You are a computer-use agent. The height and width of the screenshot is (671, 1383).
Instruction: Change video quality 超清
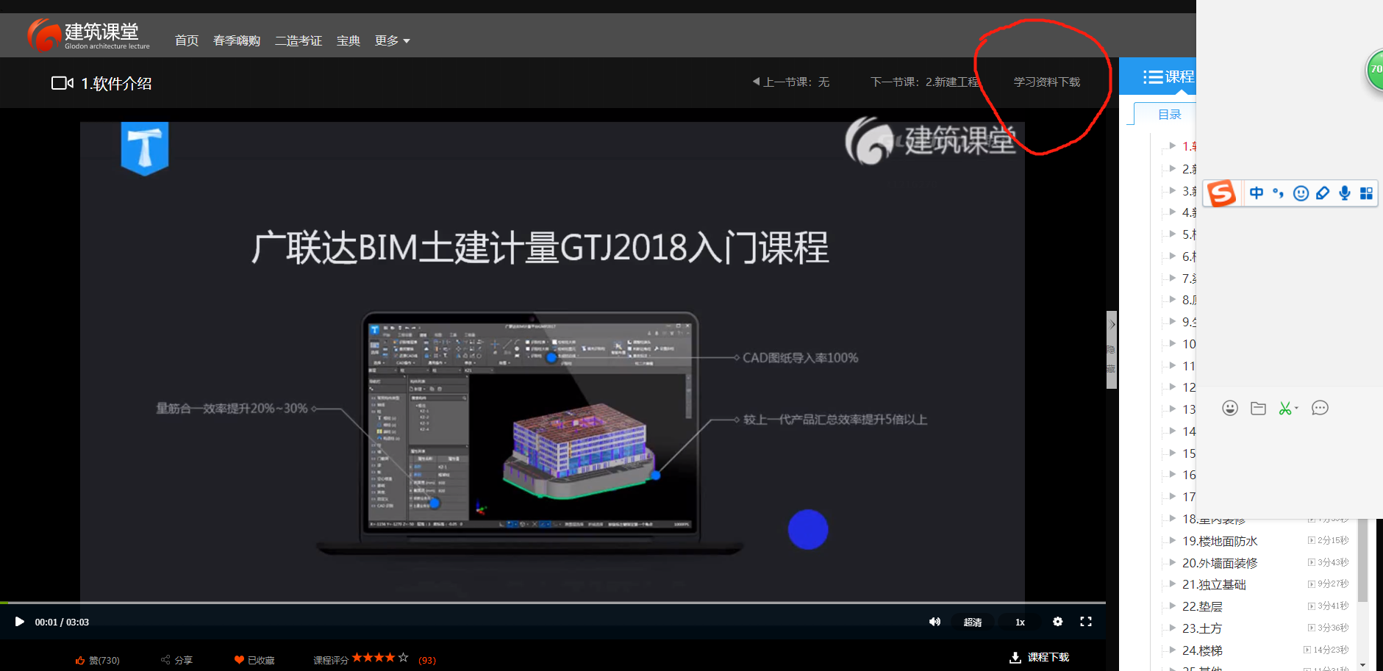[973, 622]
